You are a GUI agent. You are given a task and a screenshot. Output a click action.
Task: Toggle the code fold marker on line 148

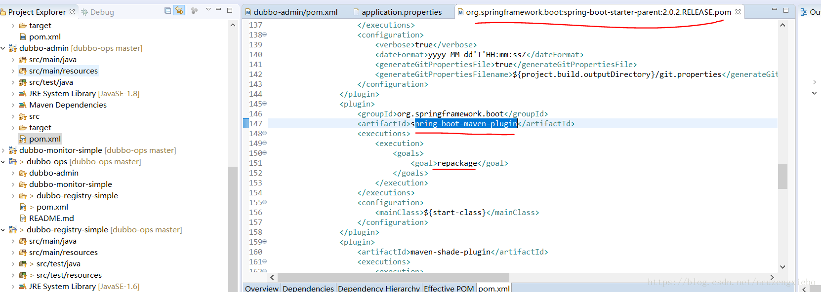pyautogui.click(x=265, y=133)
